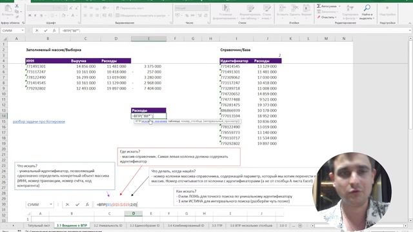Cancel formula entry with the X button

click(x=37, y=30)
